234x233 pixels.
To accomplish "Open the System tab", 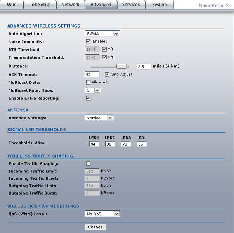I will point(159,5).
